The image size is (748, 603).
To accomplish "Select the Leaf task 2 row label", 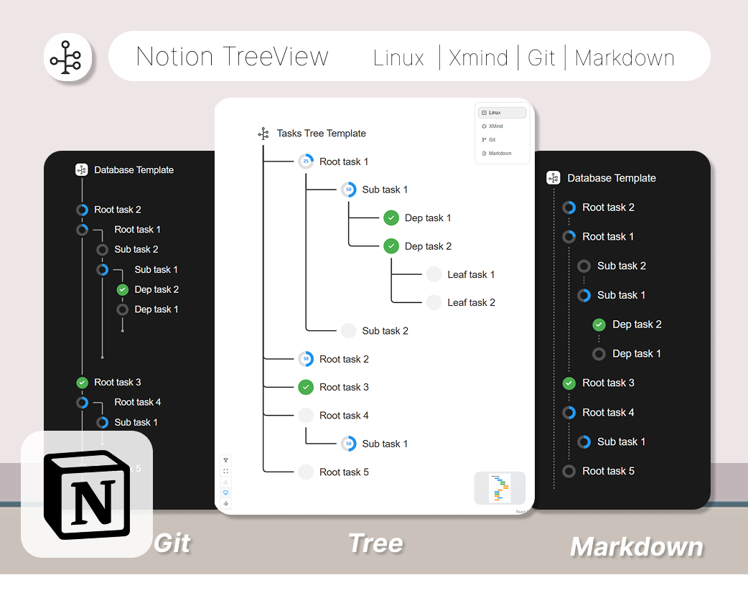I will (x=471, y=303).
